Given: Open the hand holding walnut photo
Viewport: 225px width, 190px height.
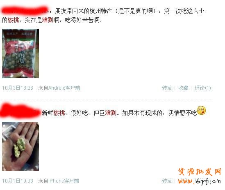Looking at the screenshot, I should (x=20, y=146).
